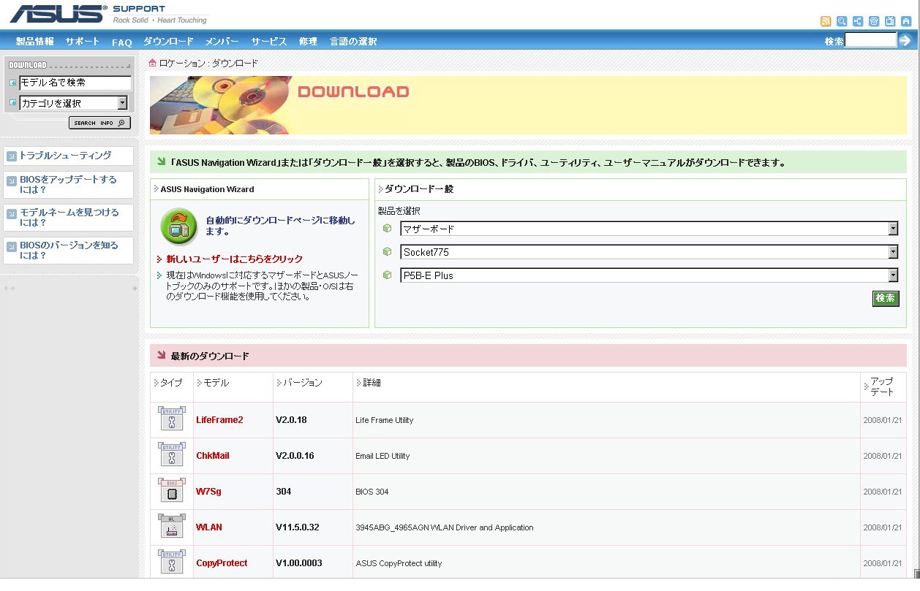Viewport: 920px width, 591px height.
Task: Open the 製品情報 menu
Action: (34, 42)
